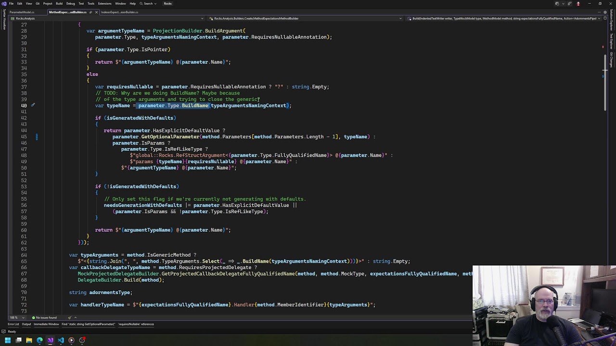This screenshot has height=346, width=616.
Task: Click the screwdriver quick action icon on line 40
Action: 33,105
